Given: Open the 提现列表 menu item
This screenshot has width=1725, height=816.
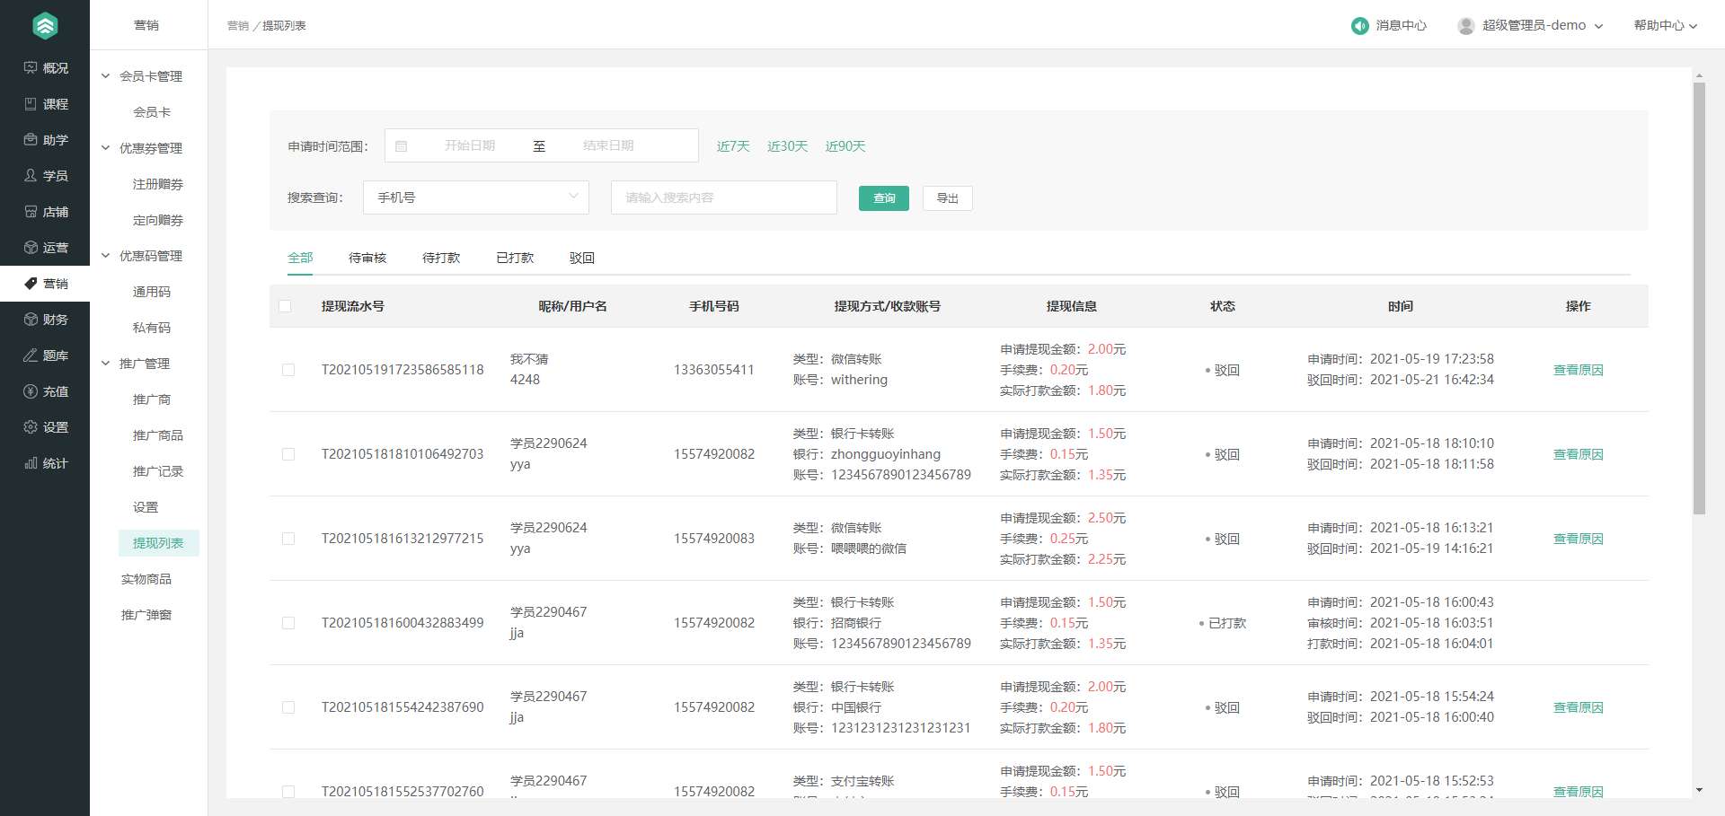Looking at the screenshot, I should (158, 543).
